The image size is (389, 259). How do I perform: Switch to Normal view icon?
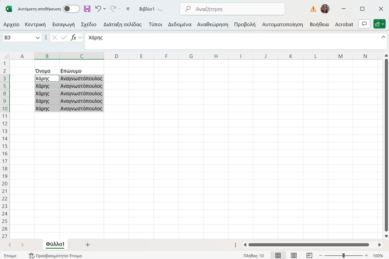[278, 255]
